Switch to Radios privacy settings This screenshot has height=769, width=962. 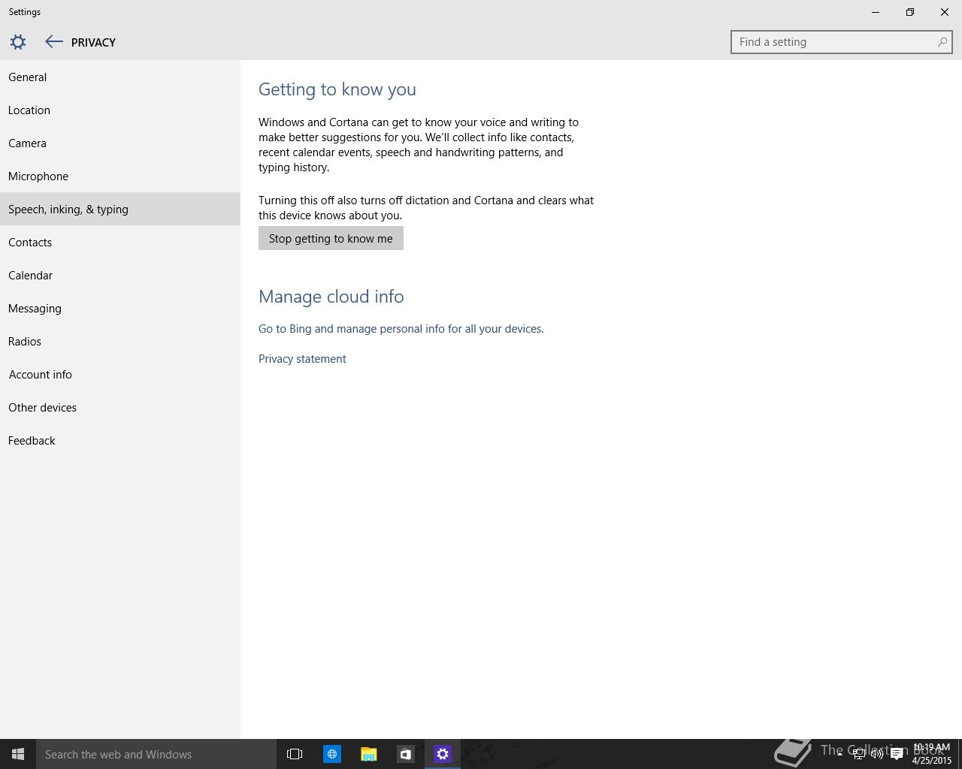tap(120, 342)
